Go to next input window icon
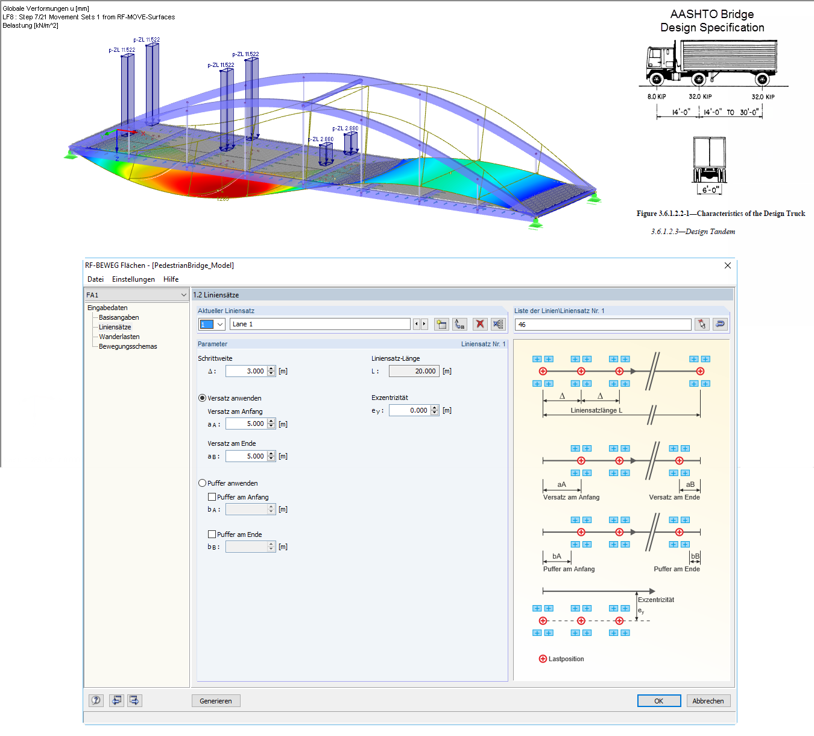Viewport: 814px width, 736px height. [134, 700]
